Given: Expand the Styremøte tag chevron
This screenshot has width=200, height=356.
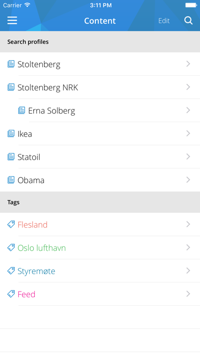Looking at the screenshot, I should point(188,271).
